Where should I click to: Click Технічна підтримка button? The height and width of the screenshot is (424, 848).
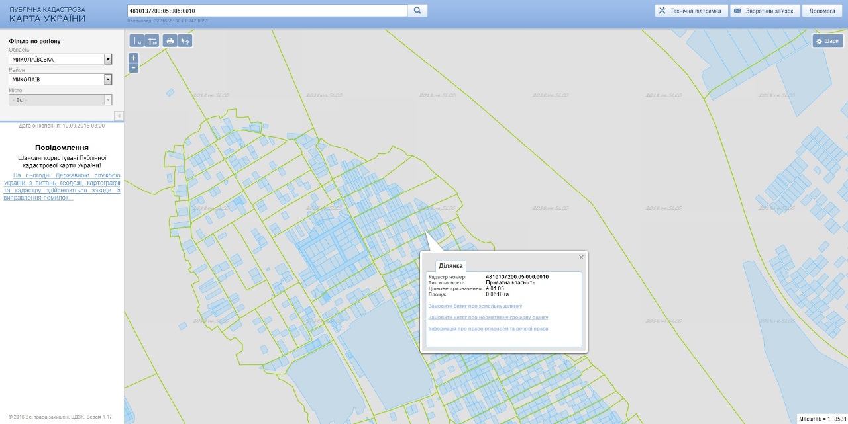click(x=691, y=11)
